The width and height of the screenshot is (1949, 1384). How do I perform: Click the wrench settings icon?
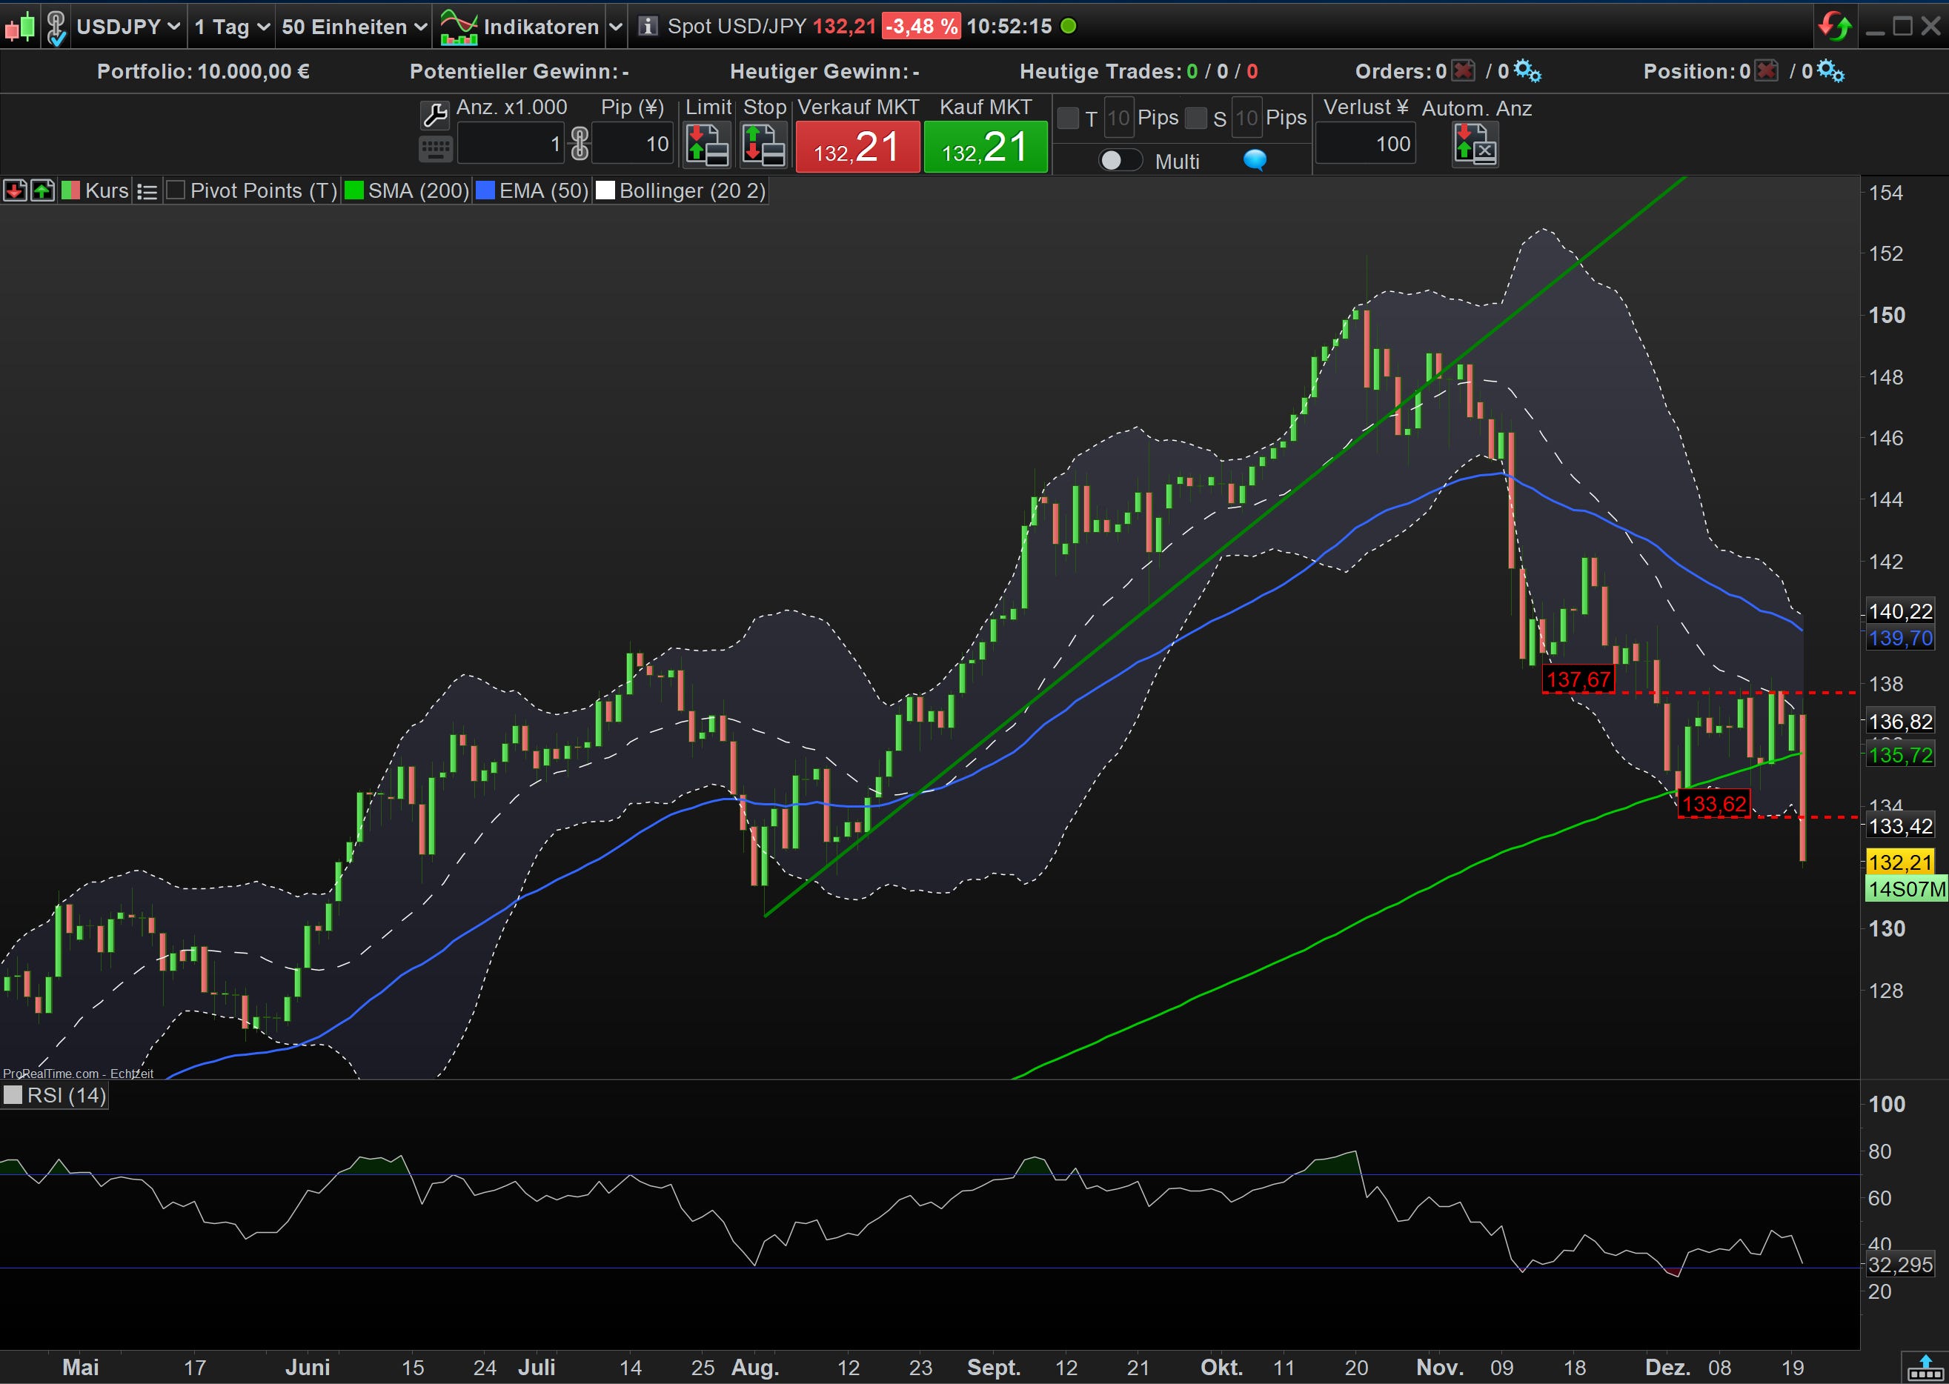[434, 113]
